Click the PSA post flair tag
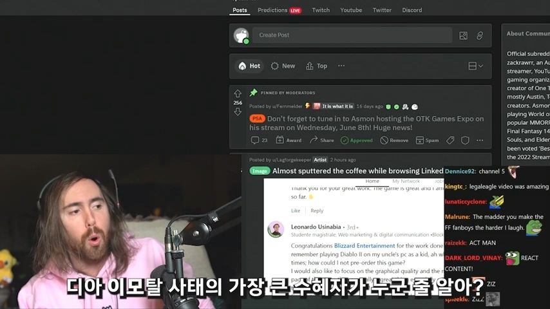The width and height of the screenshot is (550, 309). pyautogui.click(x=257, y=118)
